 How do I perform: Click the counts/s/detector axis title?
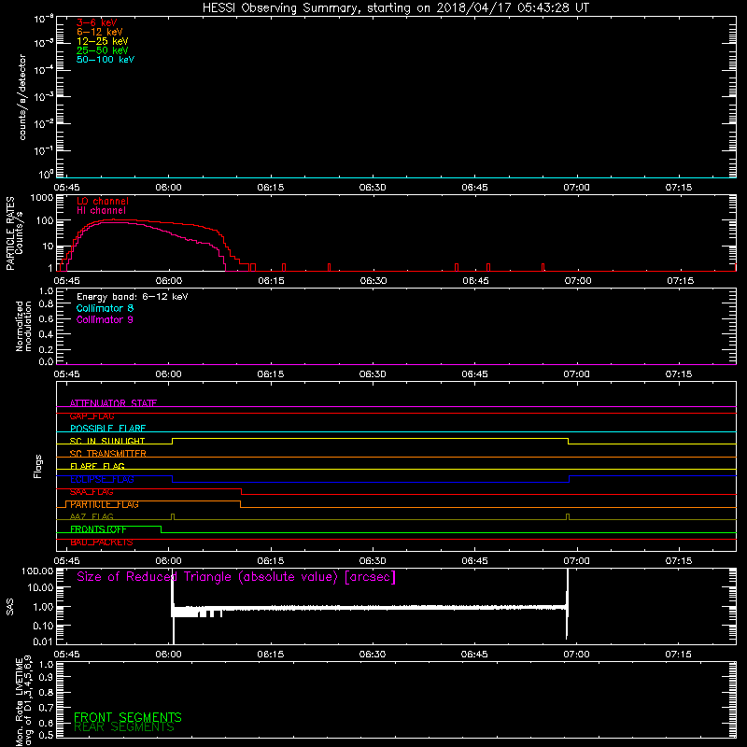tap(21, 97)
